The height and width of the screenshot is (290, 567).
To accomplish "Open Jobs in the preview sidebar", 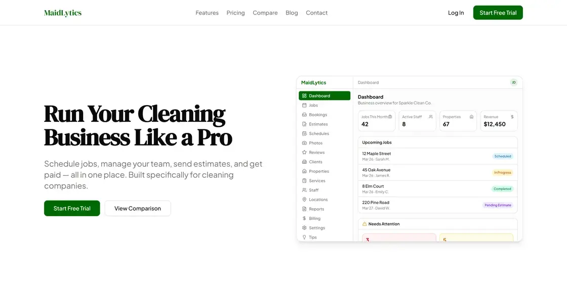I will tap(325, 105).
